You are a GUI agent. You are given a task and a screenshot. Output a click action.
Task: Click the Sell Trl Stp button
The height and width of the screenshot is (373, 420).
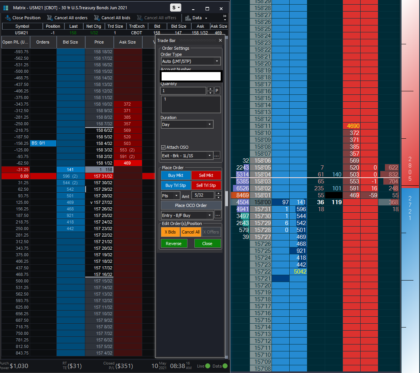point(206,185)
